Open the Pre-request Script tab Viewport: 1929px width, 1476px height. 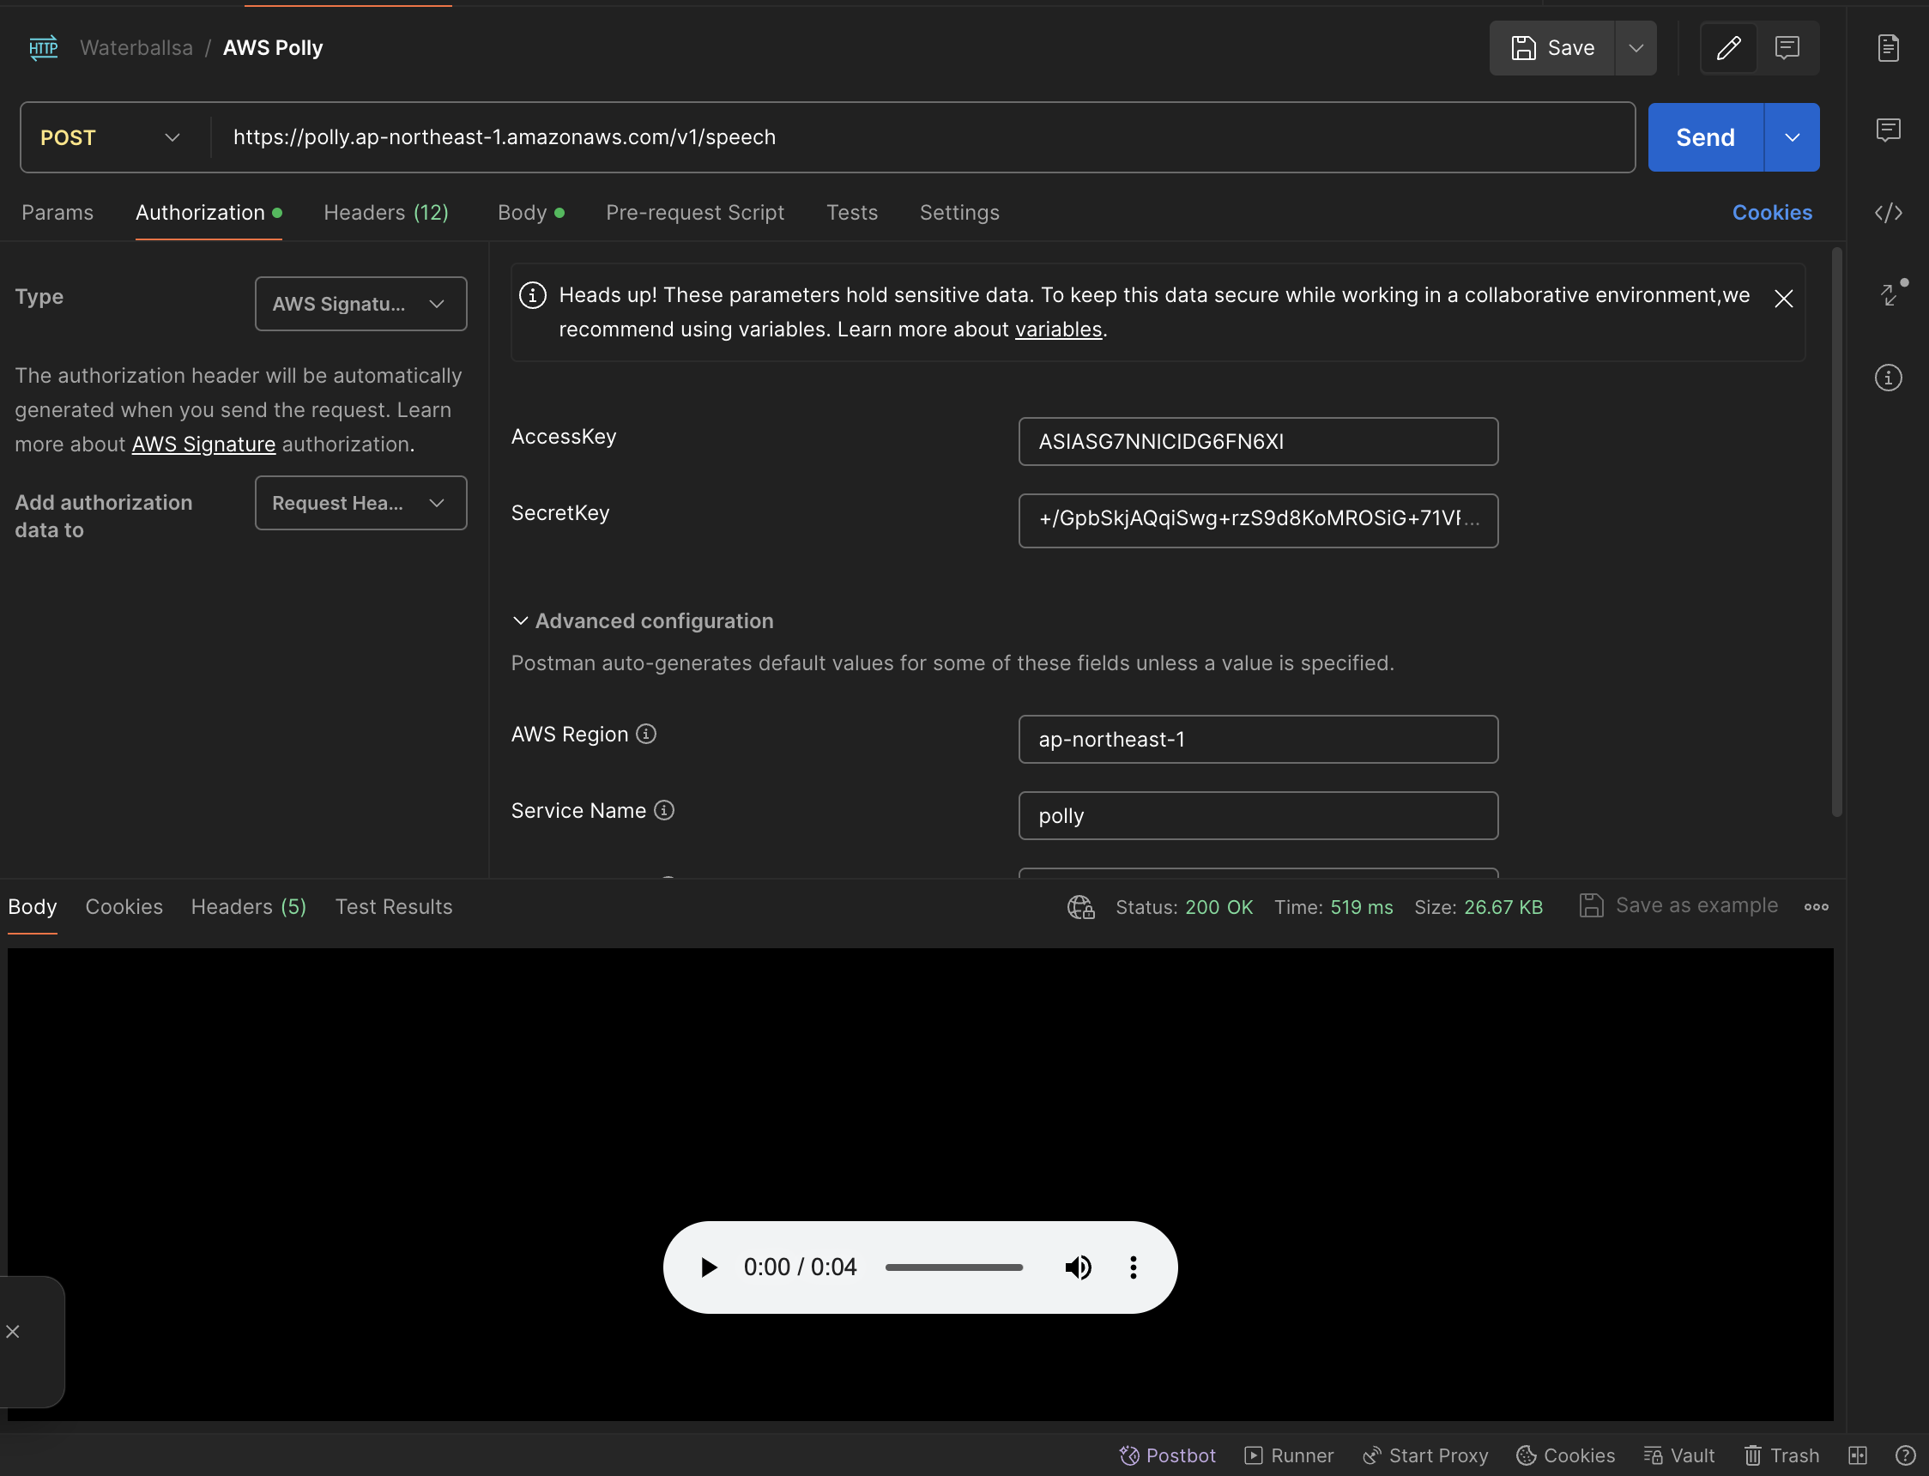[694, 213]
